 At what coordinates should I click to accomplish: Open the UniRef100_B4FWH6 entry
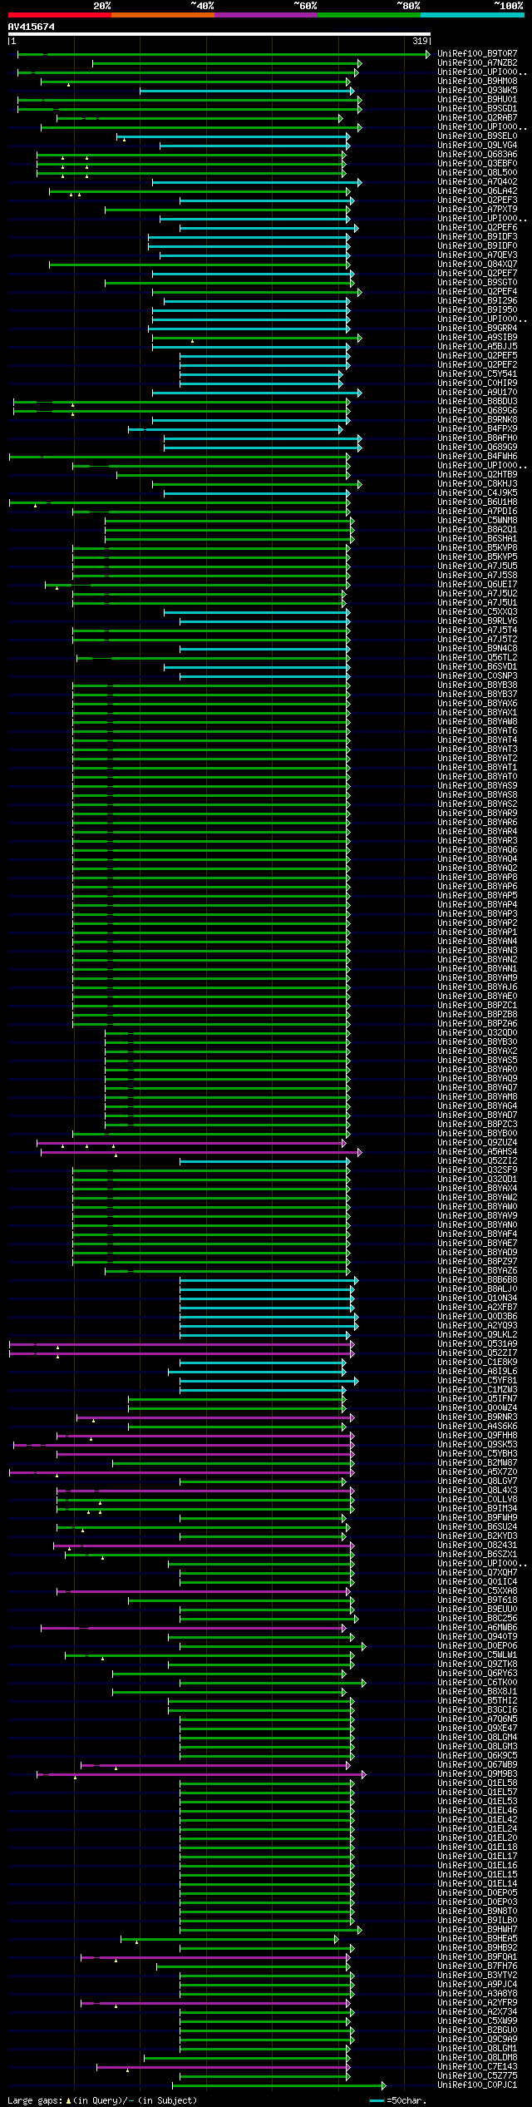coord(477,457)
